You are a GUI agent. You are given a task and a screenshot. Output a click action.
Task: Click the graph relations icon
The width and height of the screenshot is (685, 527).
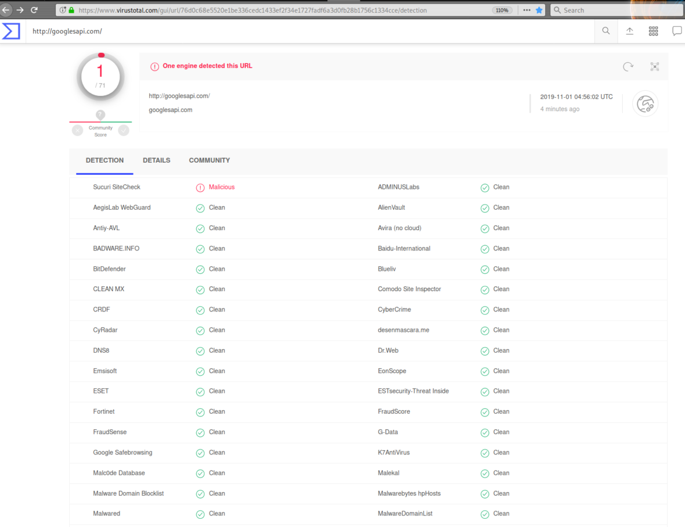click(655, 67)
